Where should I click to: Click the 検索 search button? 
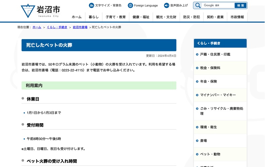click(x=241, y=5)
